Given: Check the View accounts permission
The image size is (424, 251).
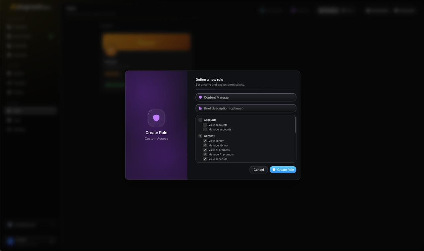Looking at the screenshot, I should [205, 125].
